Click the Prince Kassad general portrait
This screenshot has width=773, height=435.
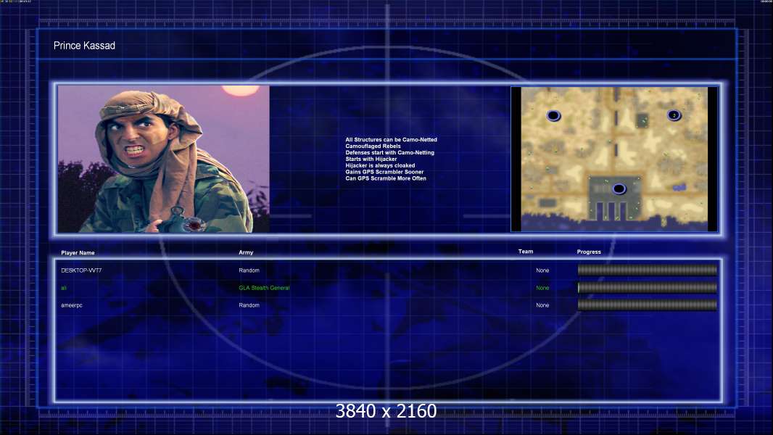click(x=164, y=159)
